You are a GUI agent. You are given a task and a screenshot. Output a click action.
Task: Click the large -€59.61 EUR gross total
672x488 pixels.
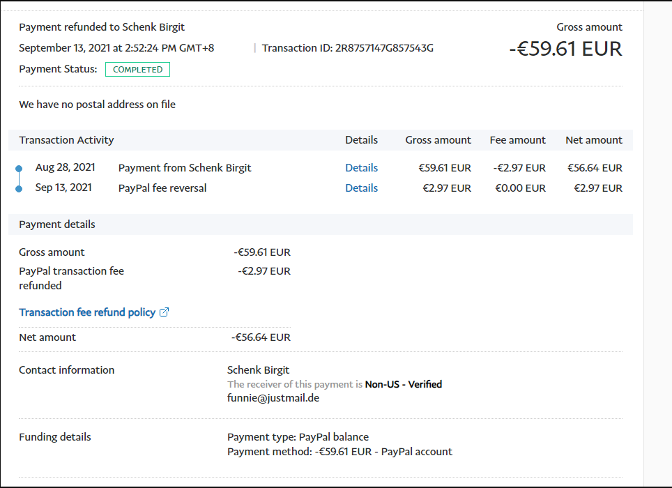pyautogui.click(x=565, y=49)
